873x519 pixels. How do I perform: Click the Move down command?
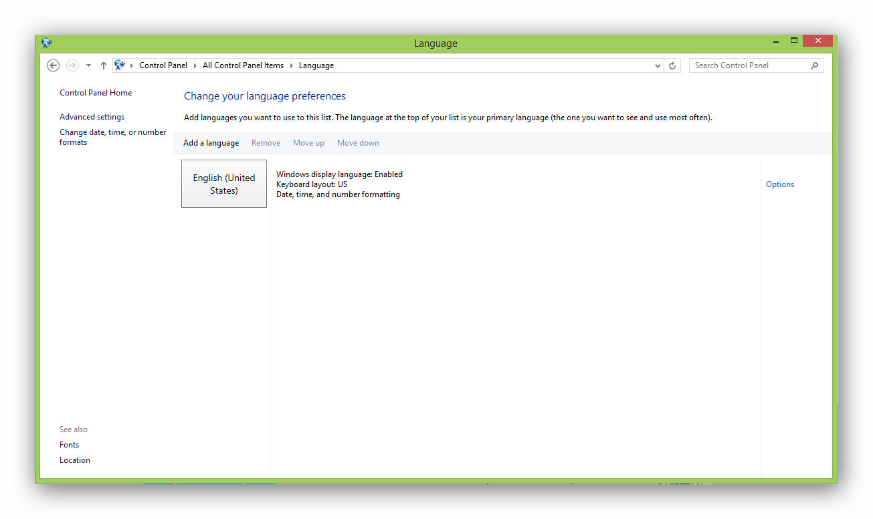358,143
